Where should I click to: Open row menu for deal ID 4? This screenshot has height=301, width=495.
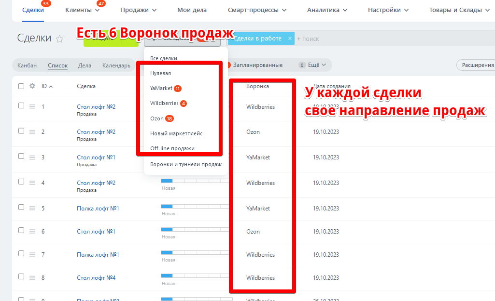click(x=32, y=183)
